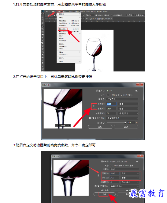Select the History Brush tool
The width and height of the screenshot is (167, 203).
pyautogui.click(x=43, y=46)
